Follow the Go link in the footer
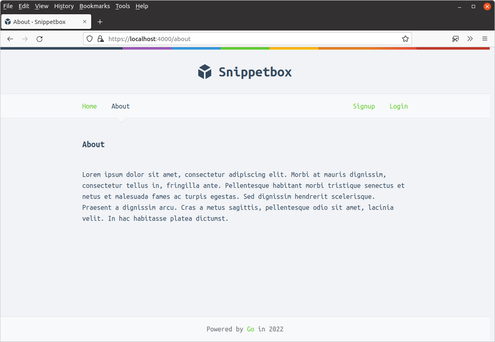 point(250,329)
